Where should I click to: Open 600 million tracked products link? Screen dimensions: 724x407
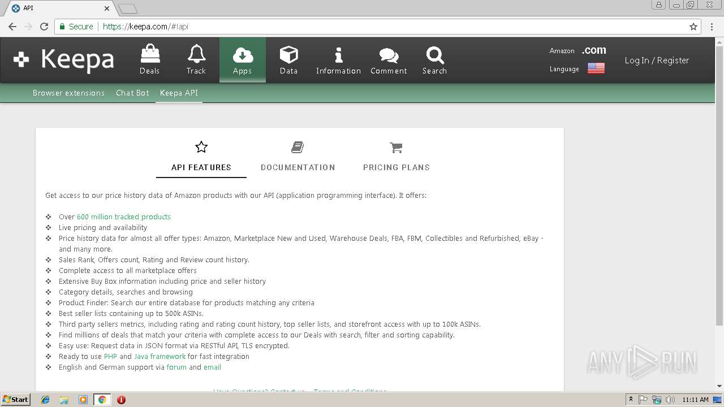pos(124,217)
